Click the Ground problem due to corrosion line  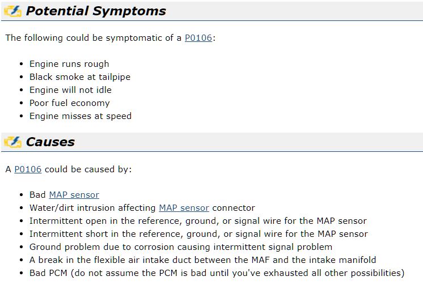pyautogui.click(x=181, y=247)
